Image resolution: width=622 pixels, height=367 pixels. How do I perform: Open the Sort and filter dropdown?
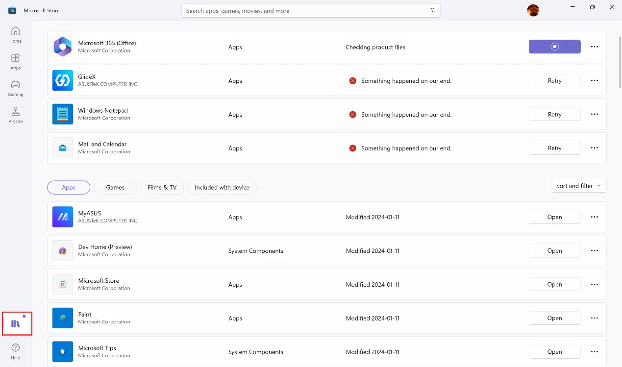pos(578,186)
